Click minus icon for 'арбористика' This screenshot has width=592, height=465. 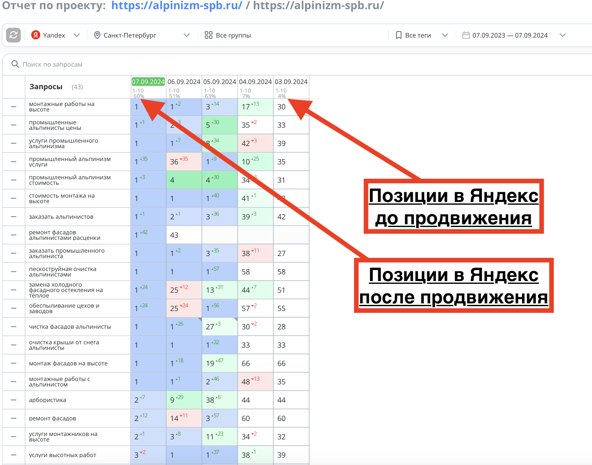(13, 400)
